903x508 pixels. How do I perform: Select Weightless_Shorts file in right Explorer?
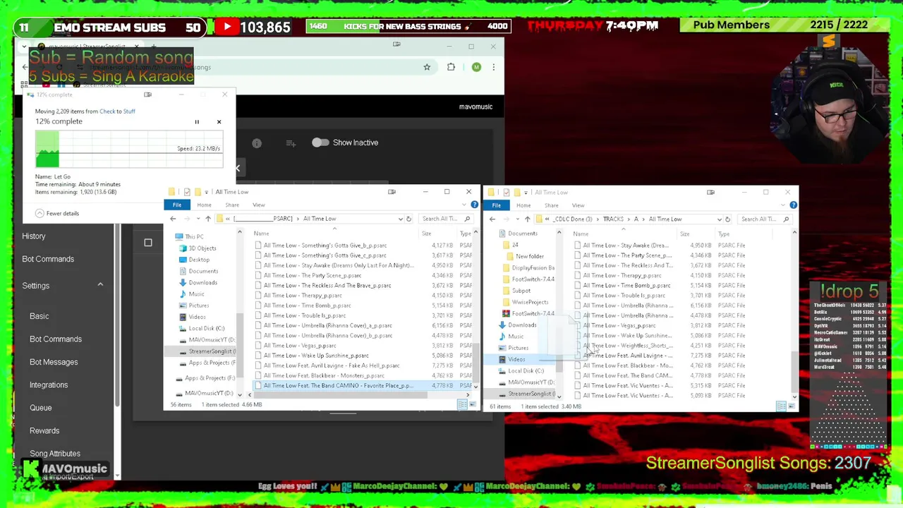(x=628, y=346)
